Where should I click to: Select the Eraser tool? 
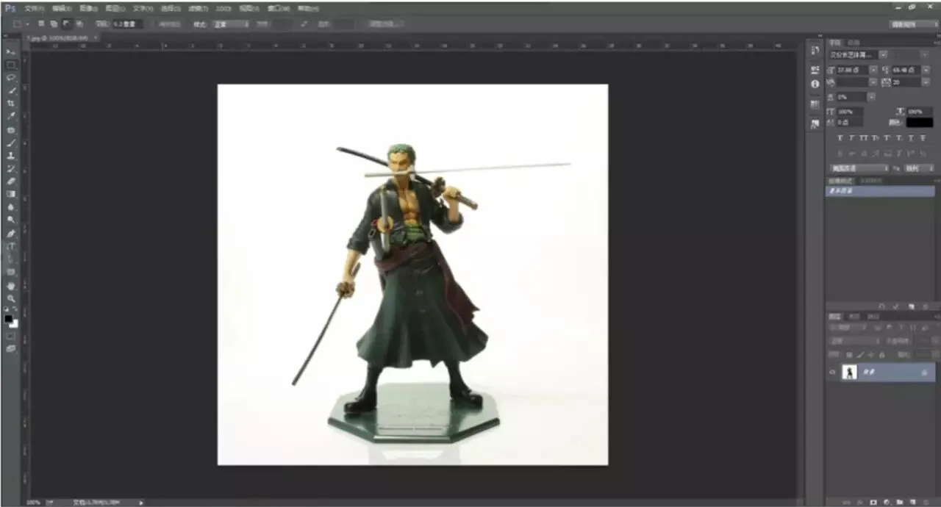coord(11,181)
